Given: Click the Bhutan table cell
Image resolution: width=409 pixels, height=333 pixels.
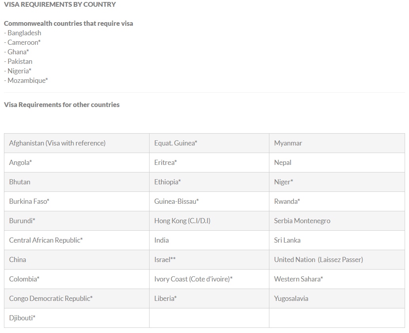Looking at the screenshot, I should (x=20, y=182).
